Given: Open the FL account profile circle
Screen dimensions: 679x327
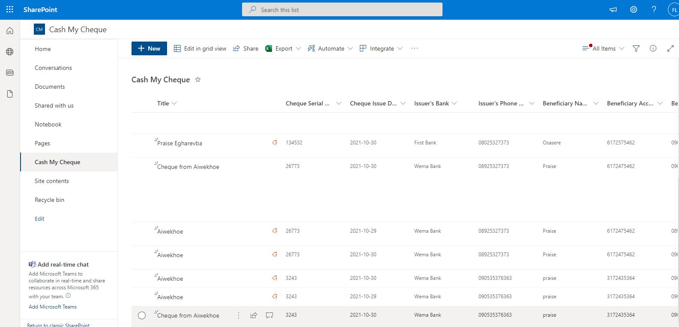Looking at the screenshot, I should point(673,9).
